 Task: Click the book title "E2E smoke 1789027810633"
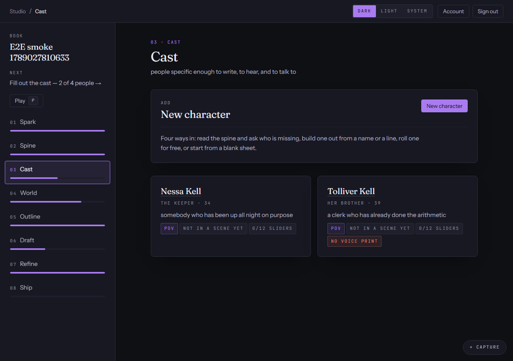click(39, 52)
